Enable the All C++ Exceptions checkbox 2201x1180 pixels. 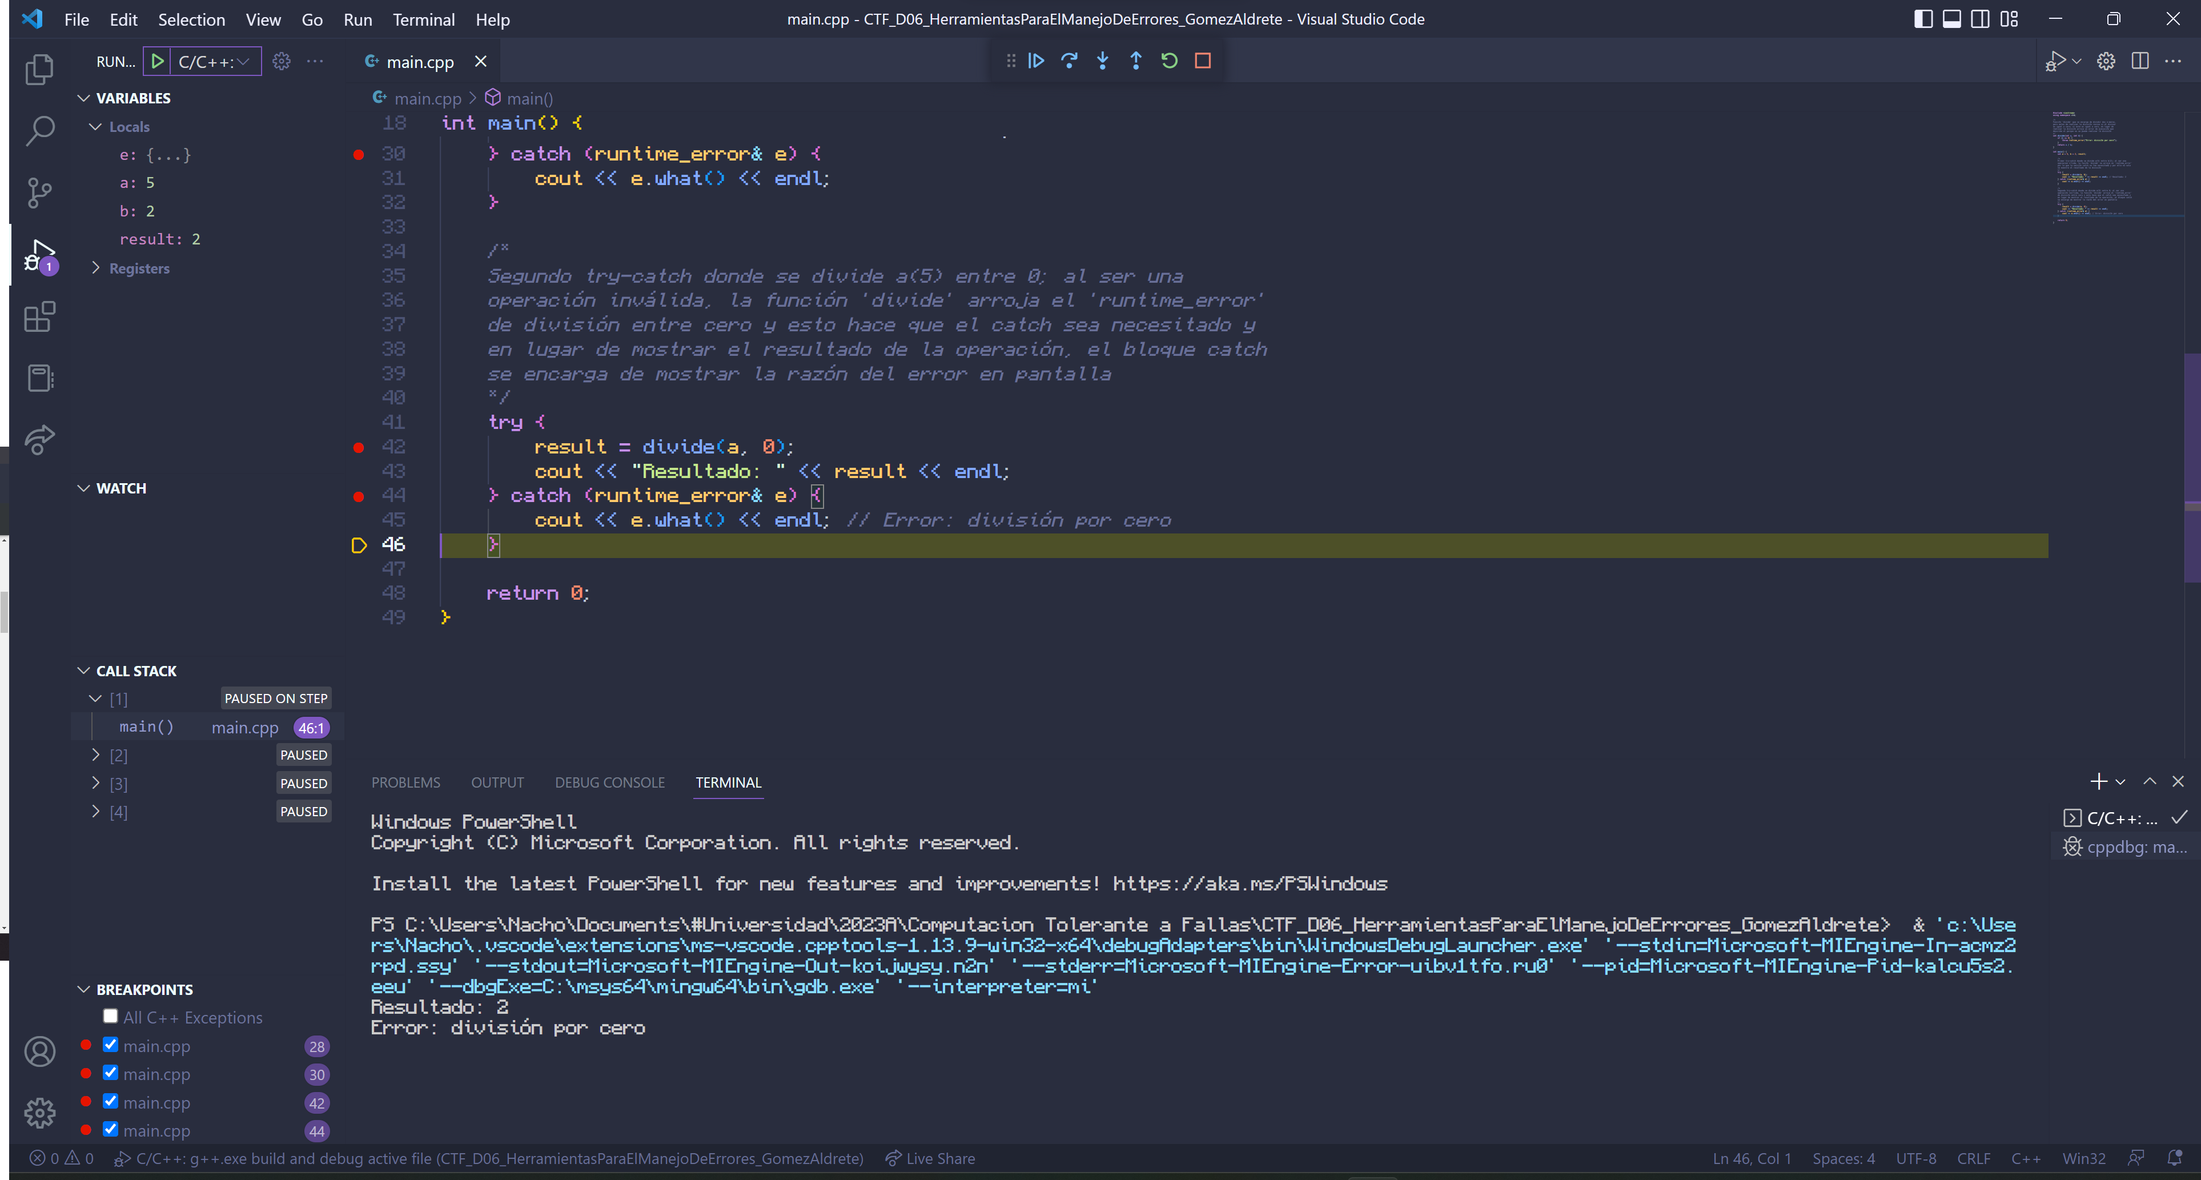tap(110, 1016)
